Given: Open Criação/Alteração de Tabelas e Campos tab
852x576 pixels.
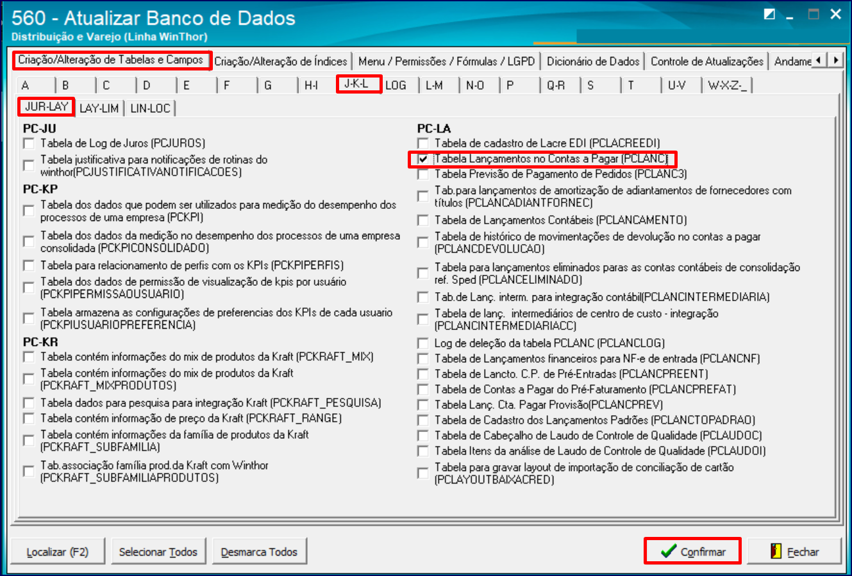Looking at the screenshot, I should pos(112,60).
